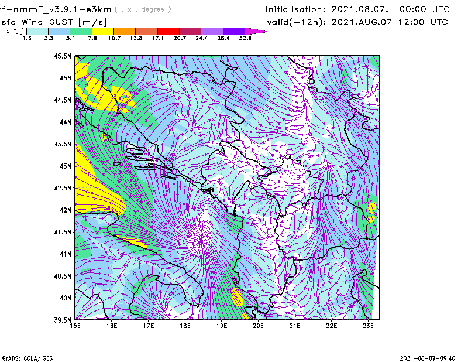Click the light cyan legend swatch (1.6–3.3)
Image resolution: width=468 pixels, height=362 pixels.
(x=37, y=31)
